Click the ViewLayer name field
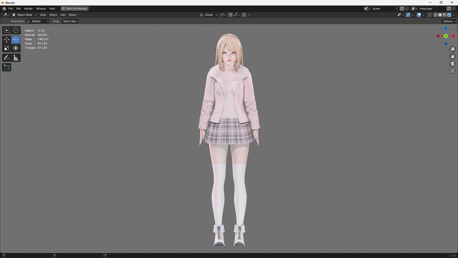The height and width of the screenshot is (258, 458). click(x=432, y=9)
